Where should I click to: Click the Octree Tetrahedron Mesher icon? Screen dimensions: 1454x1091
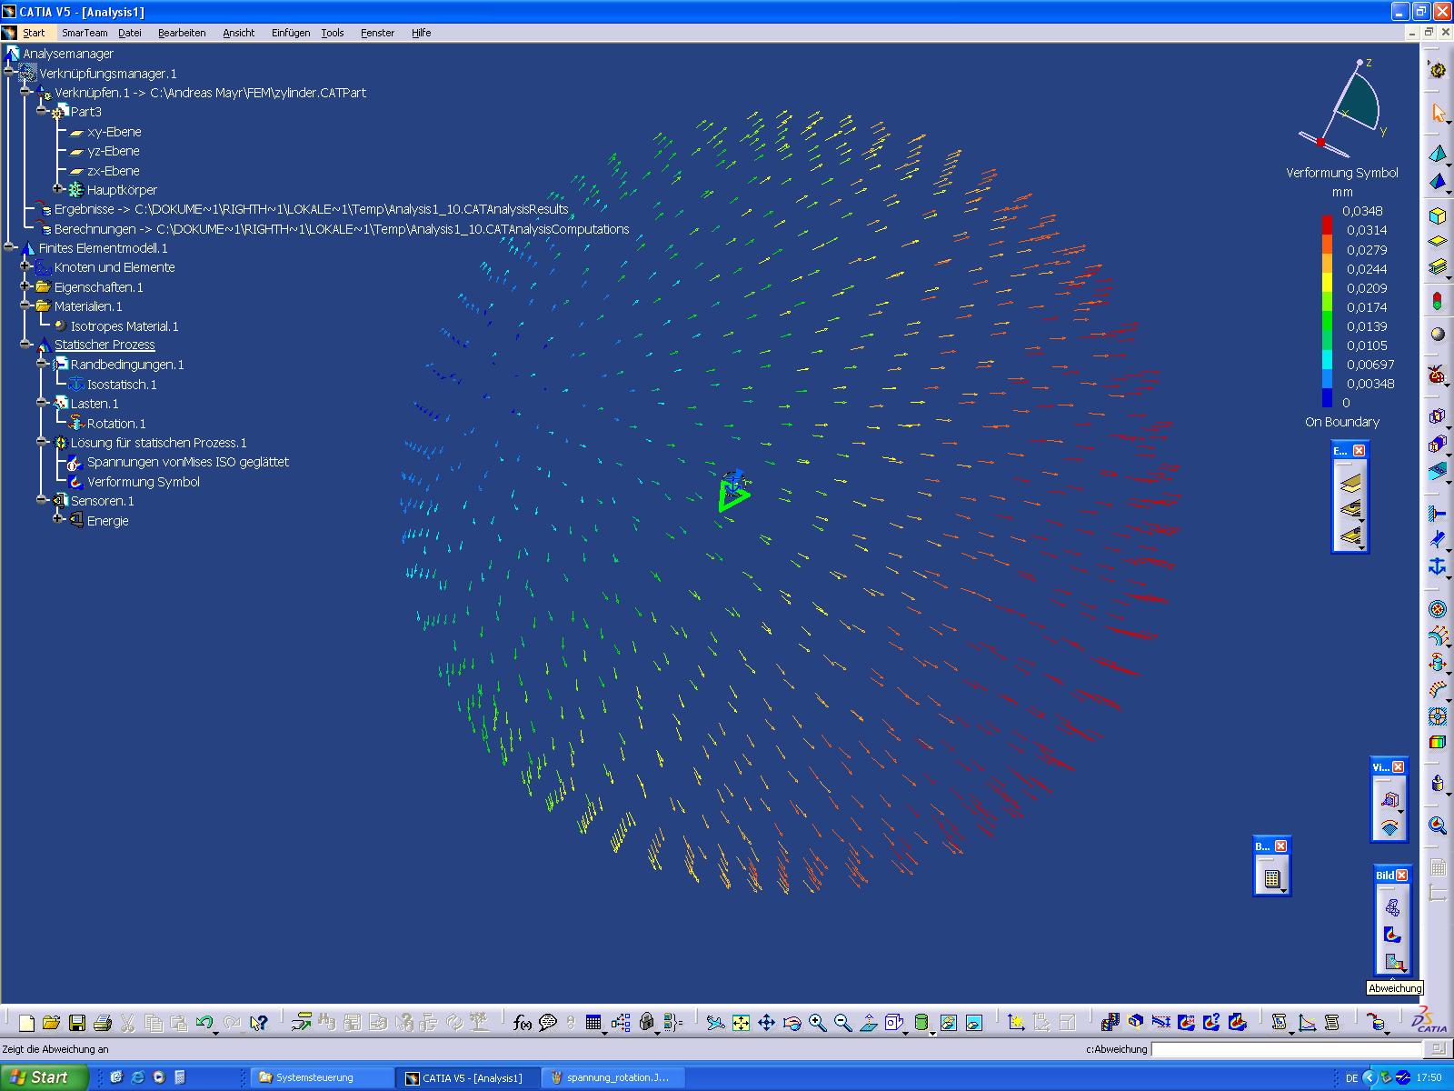(1438, 153)
